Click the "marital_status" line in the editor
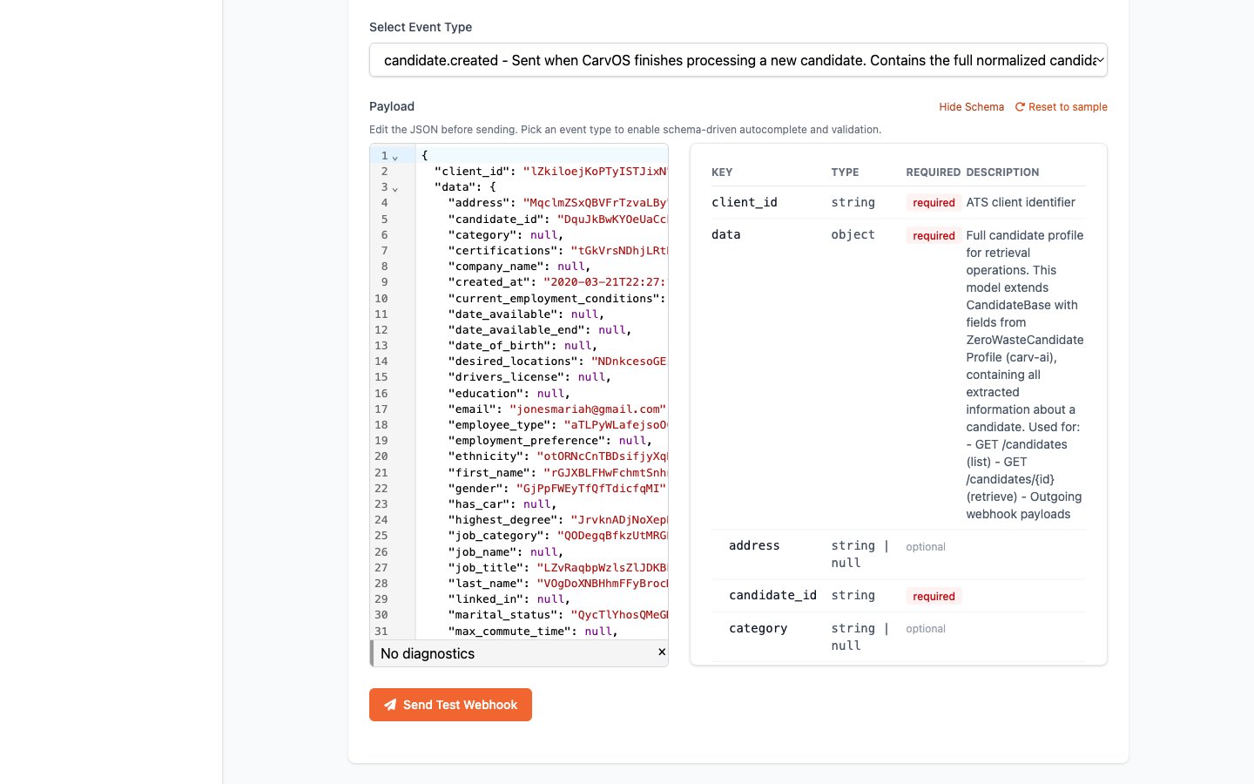The width and height of the screenshot is (1254, 784). point(542,615)
